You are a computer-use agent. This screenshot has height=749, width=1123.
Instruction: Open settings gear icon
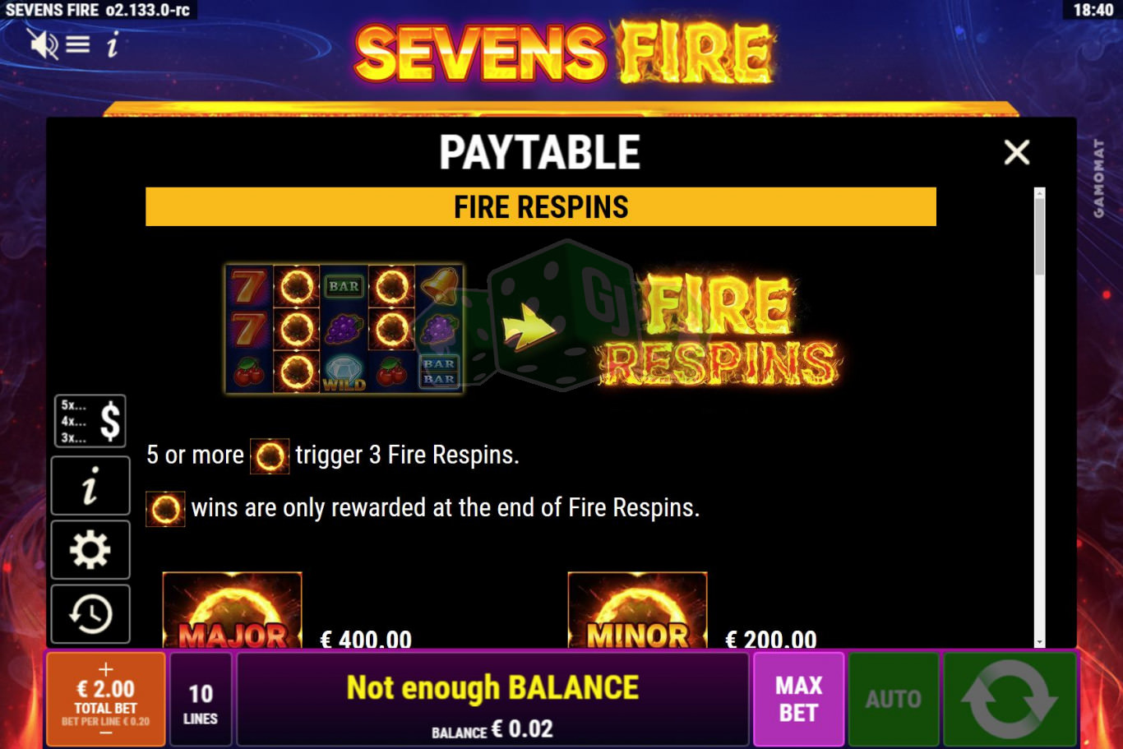tap(90, 550)
